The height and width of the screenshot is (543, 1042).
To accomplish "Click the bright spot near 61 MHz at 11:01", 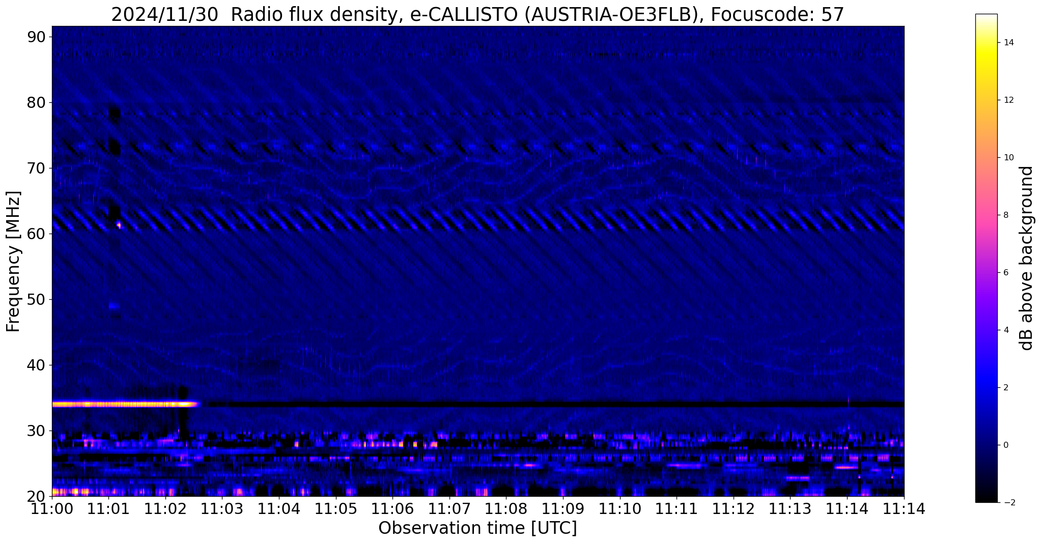I will 119,224.
